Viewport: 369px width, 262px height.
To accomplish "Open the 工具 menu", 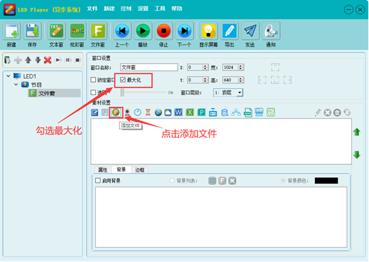I will tap(160, 9).
